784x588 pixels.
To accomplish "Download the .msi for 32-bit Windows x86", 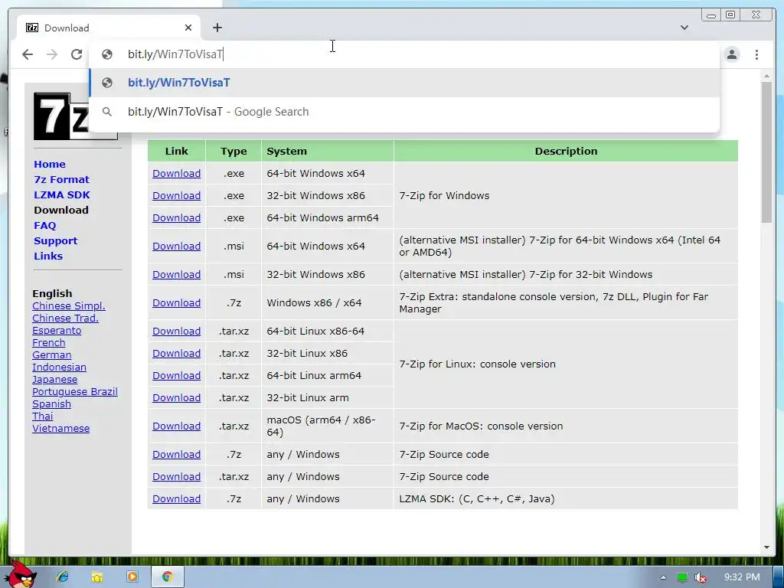I will click(177, 274).
